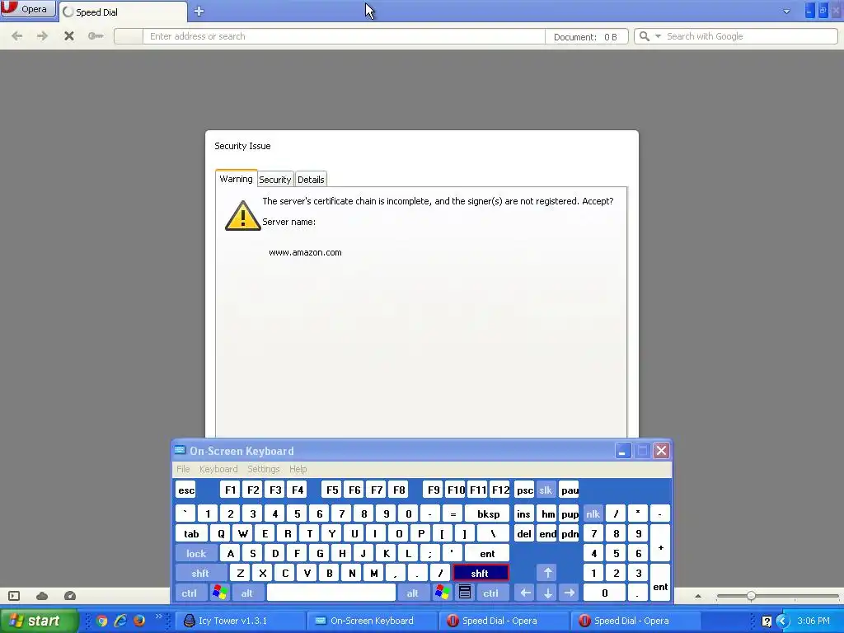Click the search magnifier icon
The width and height of the screenshot is (844, 633).
(x=644, y=36)
